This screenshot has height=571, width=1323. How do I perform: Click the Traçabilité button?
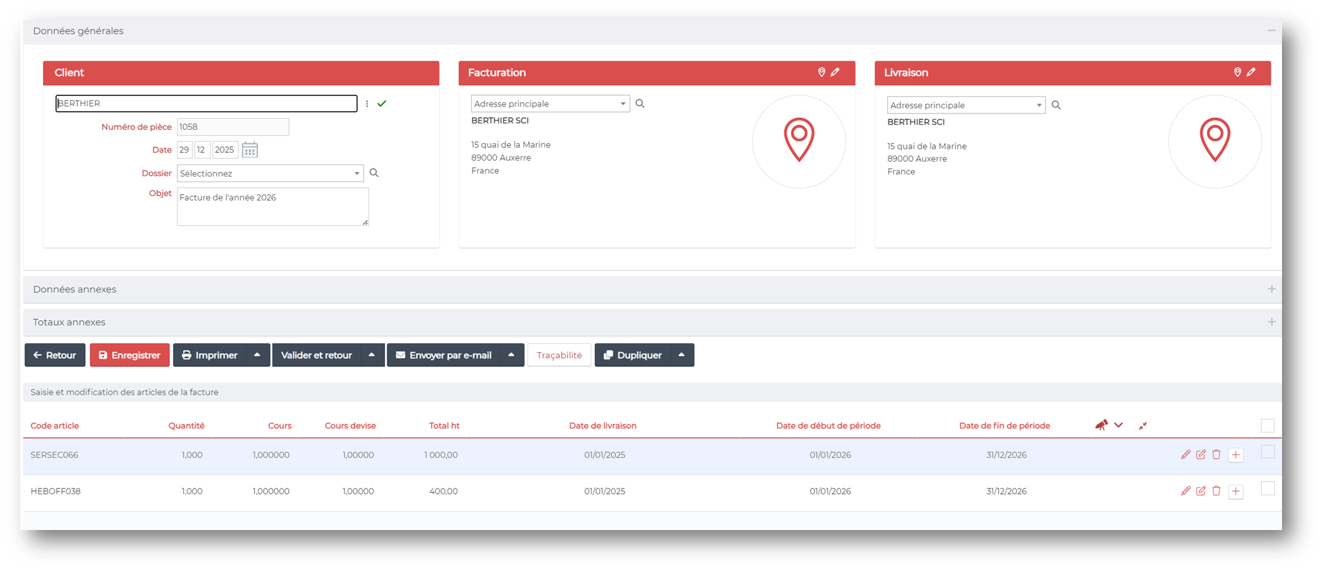coord(559,355)
